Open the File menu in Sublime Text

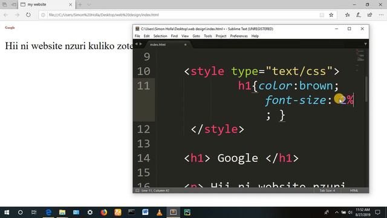click(137, 36)
